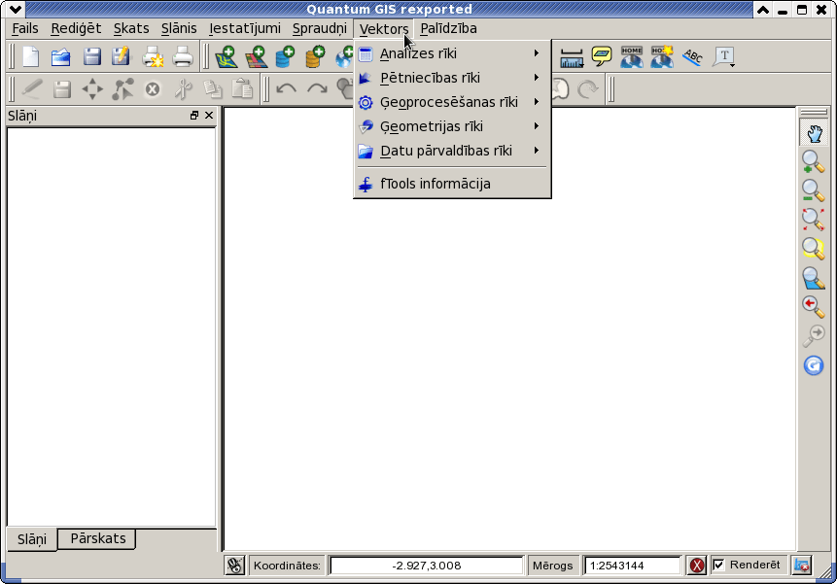
Task: Select the zoom in magnifier tool
Action: [x=814, y=161]
